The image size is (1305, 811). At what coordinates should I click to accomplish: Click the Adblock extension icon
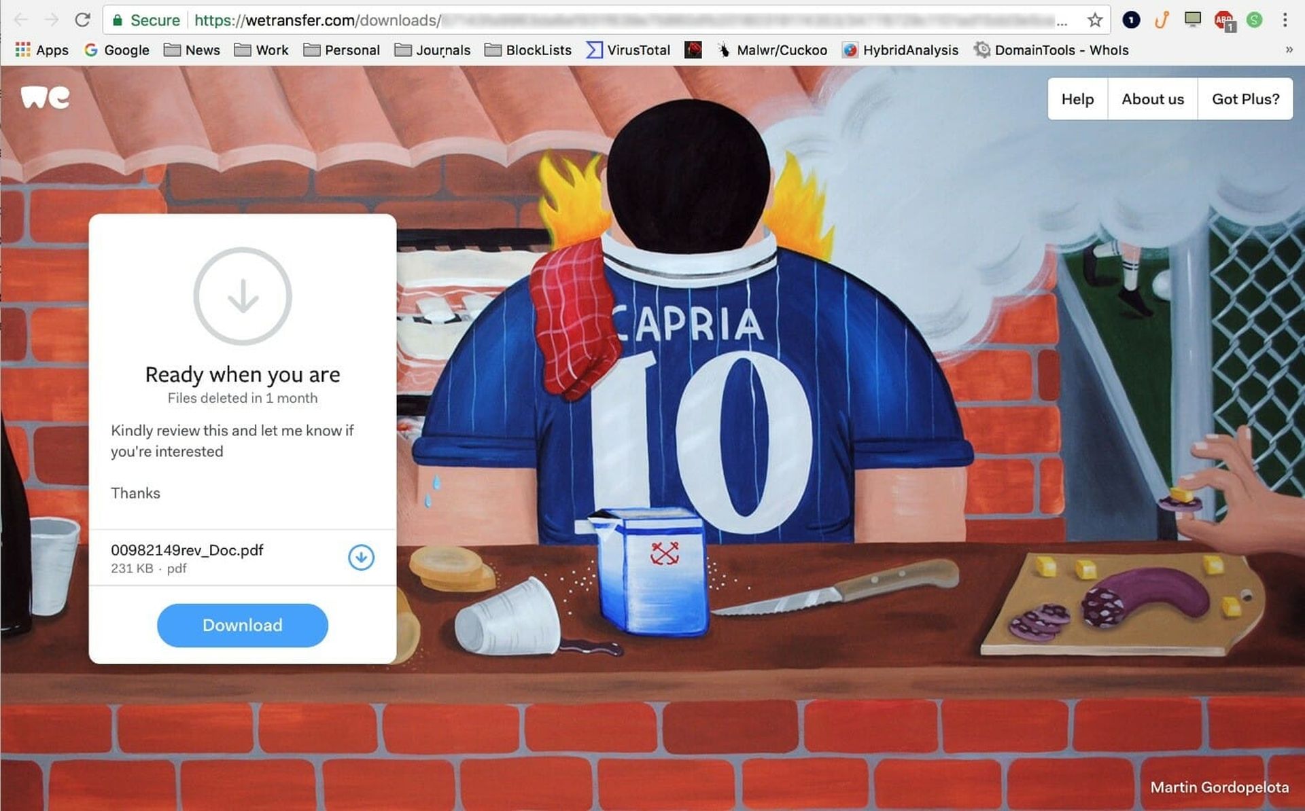(1225, 20)
